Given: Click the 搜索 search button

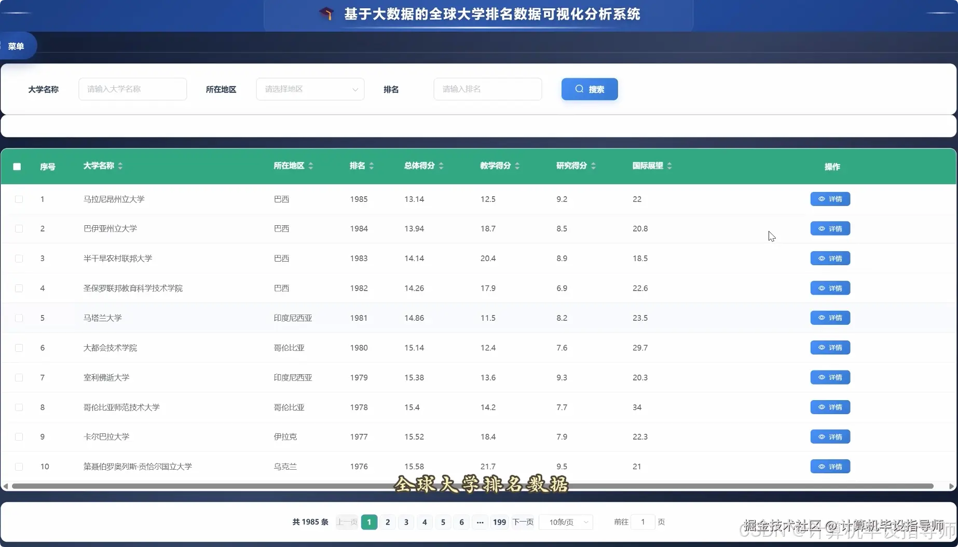Looking at the screenshot, I should 589,89.
